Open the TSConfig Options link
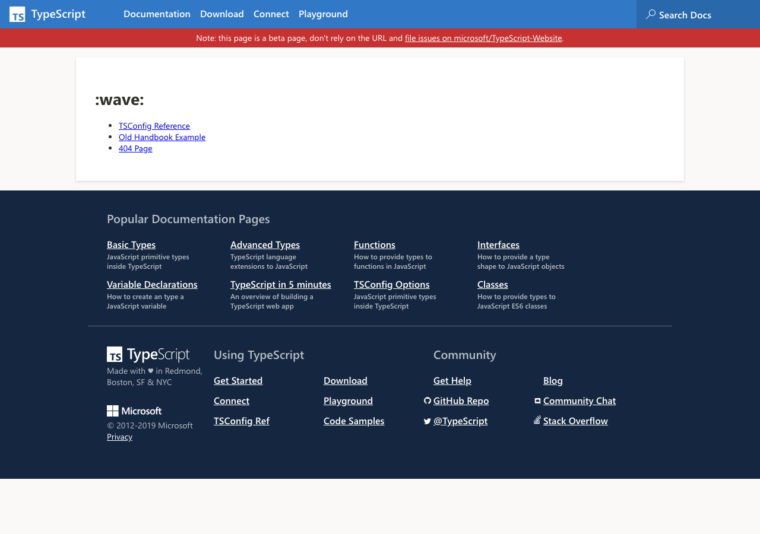Screen dimensions: 760x534 pos(392,284)
